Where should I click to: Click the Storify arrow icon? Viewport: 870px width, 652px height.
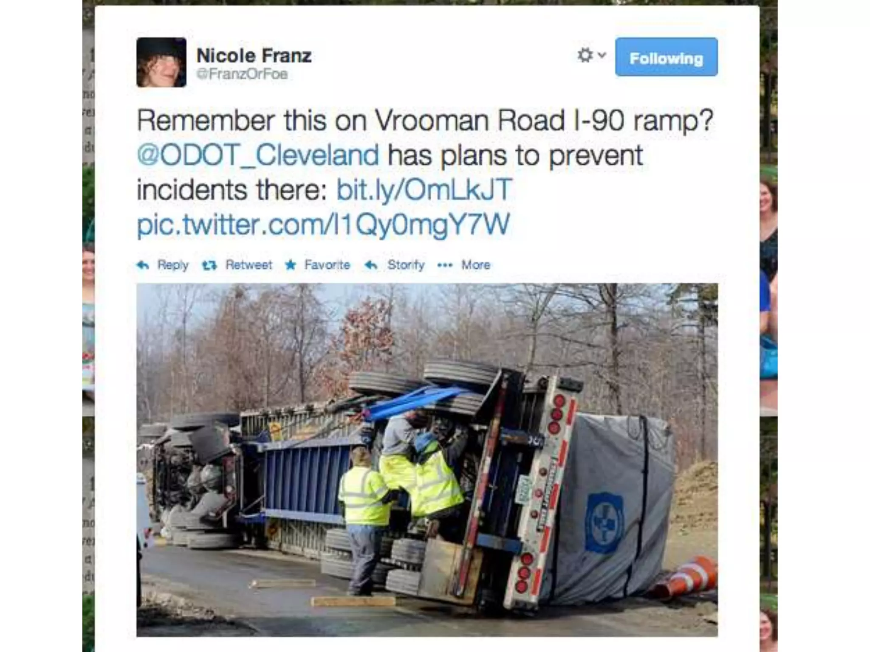coord(371,265)
